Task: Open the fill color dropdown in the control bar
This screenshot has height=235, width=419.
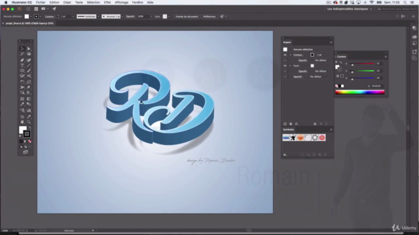Action: point(31,16)
